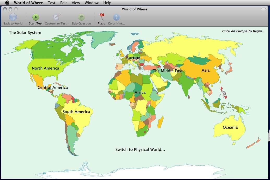
Task: Click the Color Hint question mark icon
Action: coord(116,17)
